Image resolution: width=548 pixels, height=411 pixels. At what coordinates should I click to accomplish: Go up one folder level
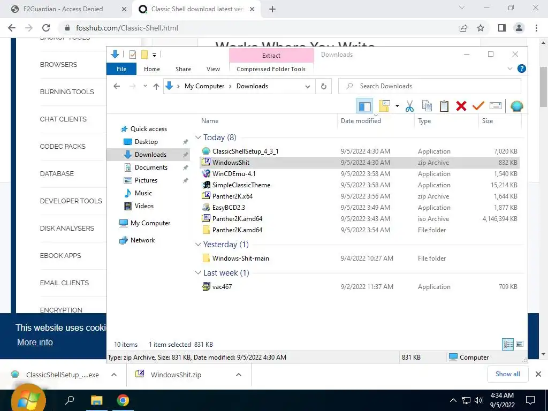click(156, 86)
